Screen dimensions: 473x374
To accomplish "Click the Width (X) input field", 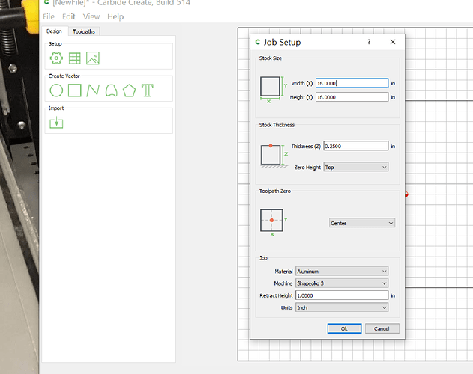I will (352, 83).
